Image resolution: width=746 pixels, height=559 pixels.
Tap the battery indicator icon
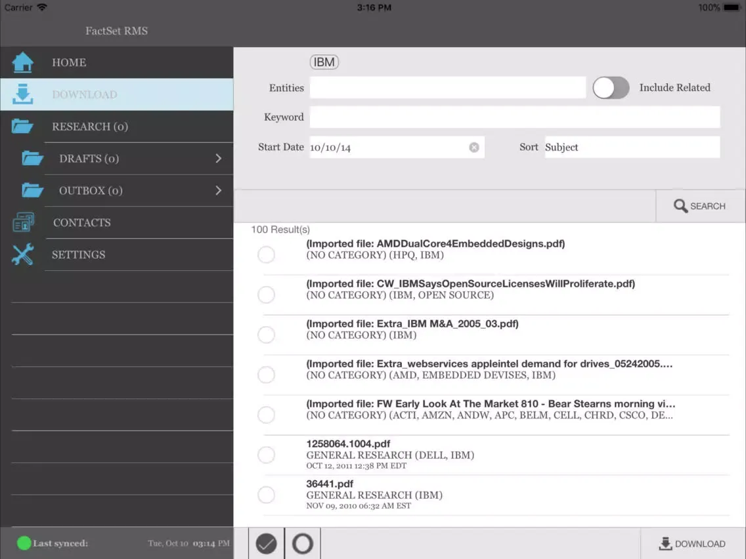732,8
